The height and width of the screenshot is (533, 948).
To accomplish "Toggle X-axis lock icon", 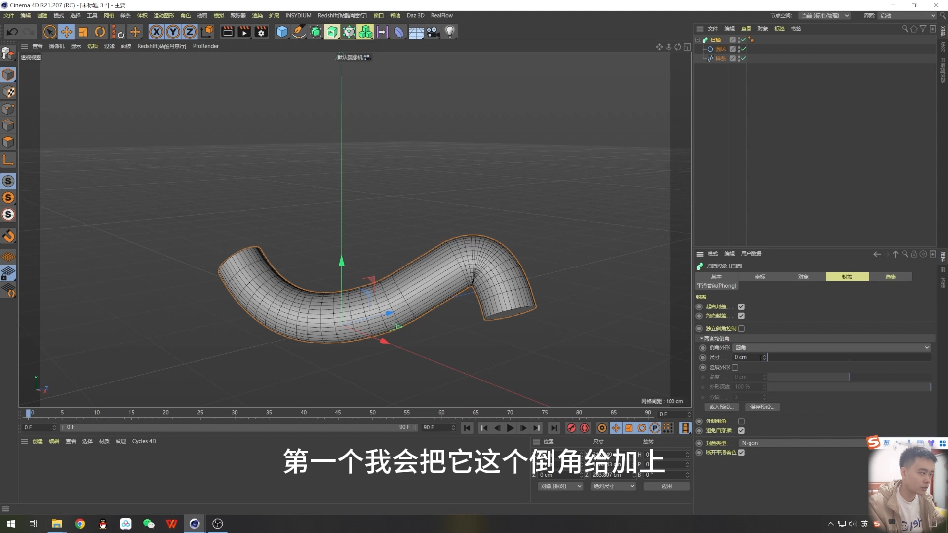I will [x=156, y=32].
